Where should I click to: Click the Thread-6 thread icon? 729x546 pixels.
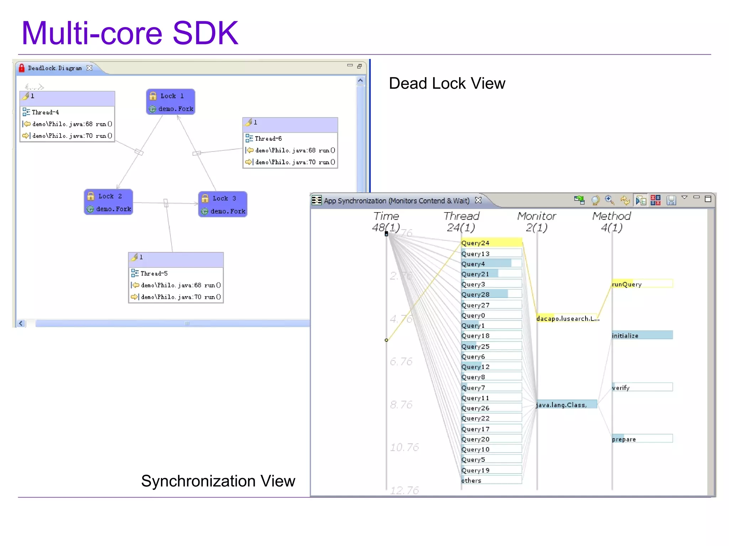(249, 138)
